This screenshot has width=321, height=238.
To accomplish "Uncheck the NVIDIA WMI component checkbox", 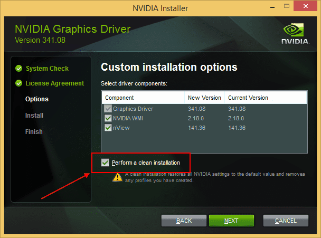I will [x=108, y=118].
